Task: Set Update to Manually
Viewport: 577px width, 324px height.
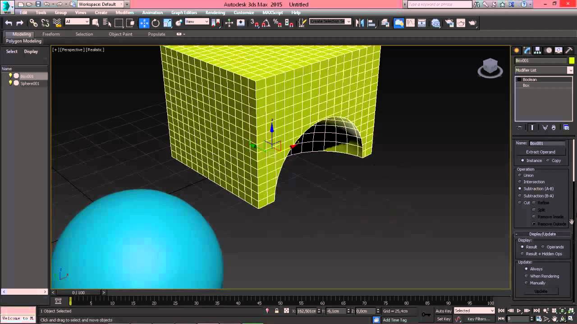Action: click(526, 283)
